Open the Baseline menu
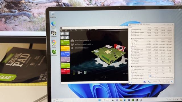 pos(90,30)
